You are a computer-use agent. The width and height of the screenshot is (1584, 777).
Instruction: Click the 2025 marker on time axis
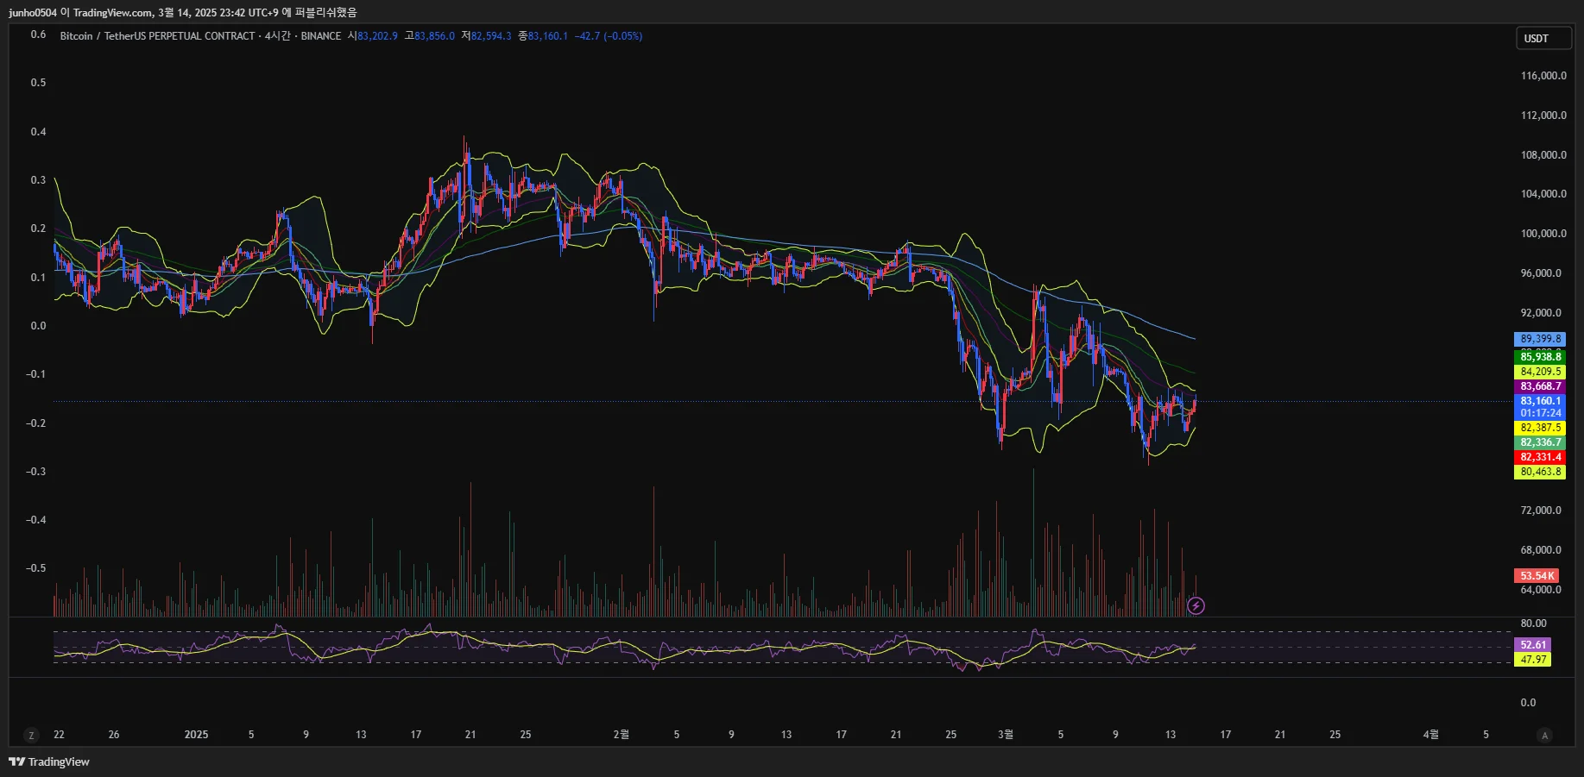click(196, 735)
